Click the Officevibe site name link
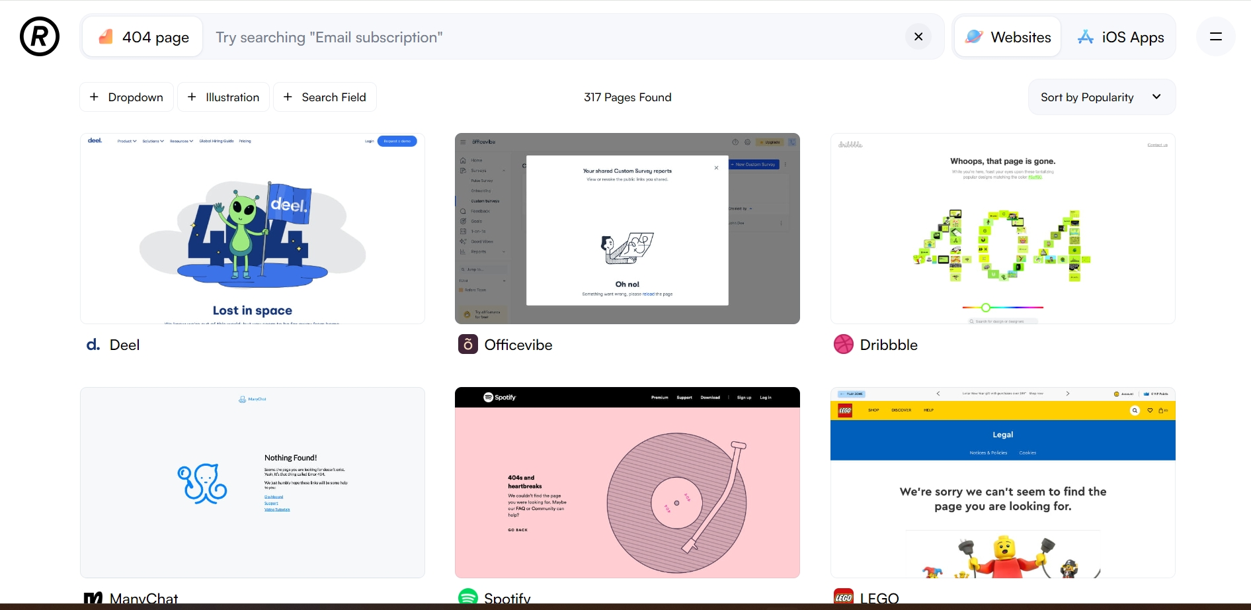 518,345
